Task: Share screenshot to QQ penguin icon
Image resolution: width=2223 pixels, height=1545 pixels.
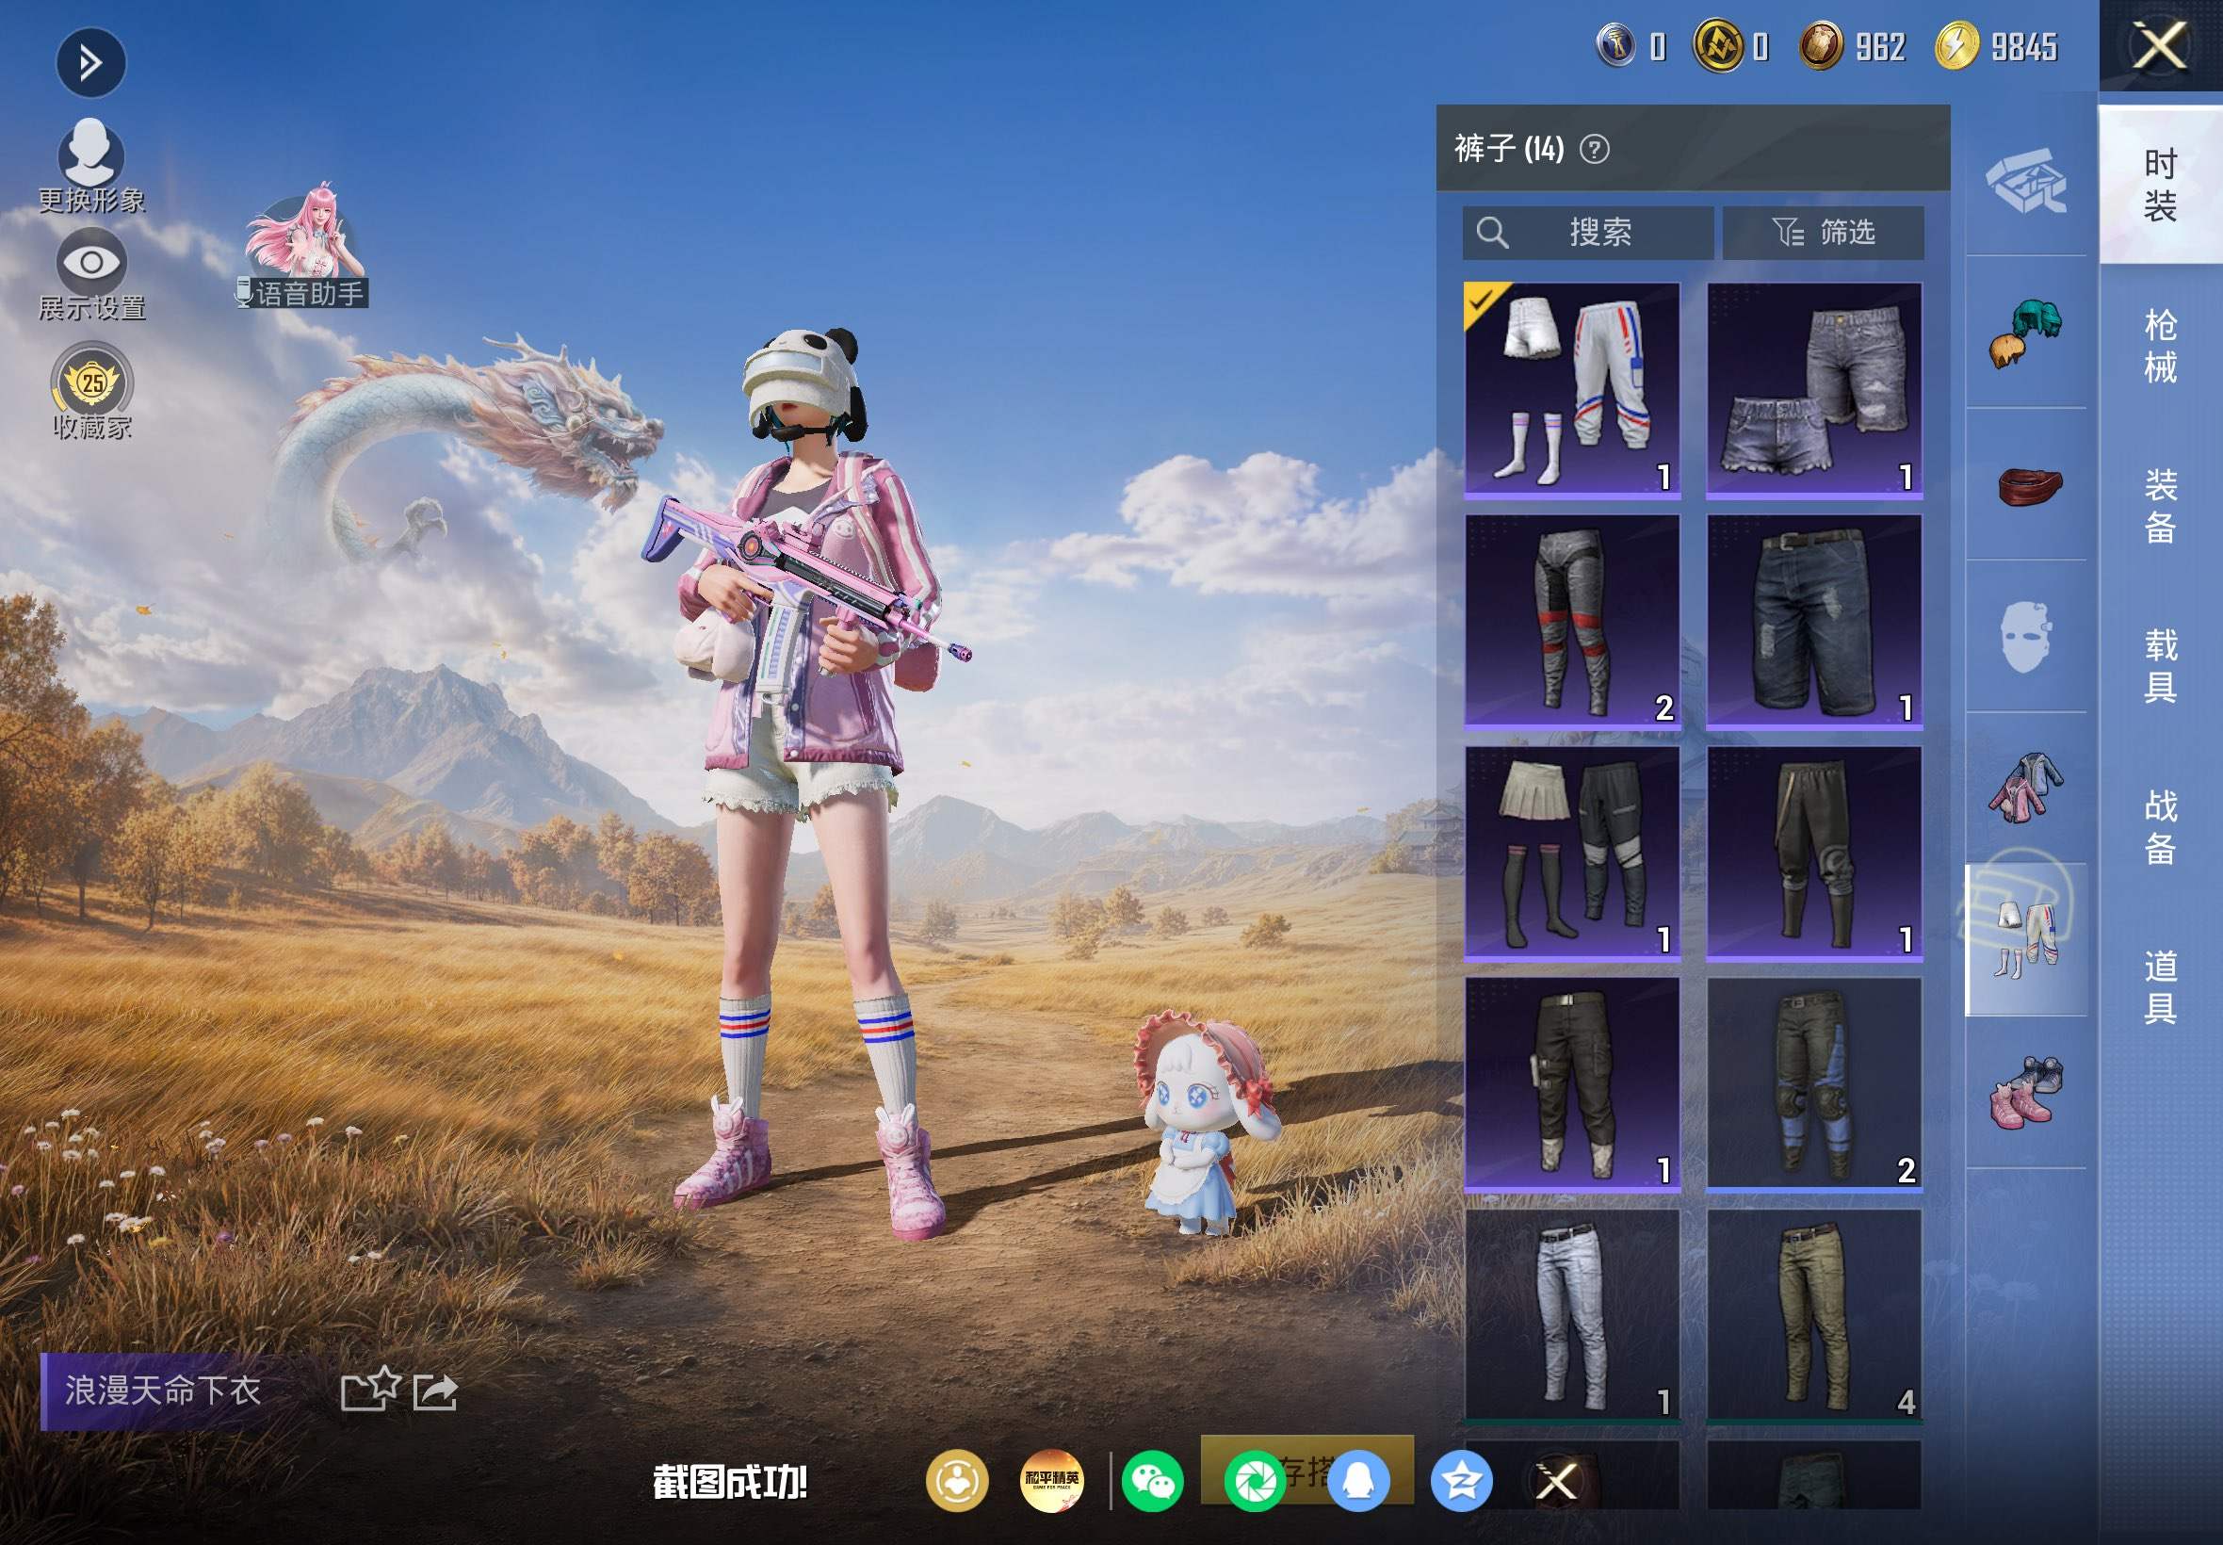Action: [1359, 1481]
